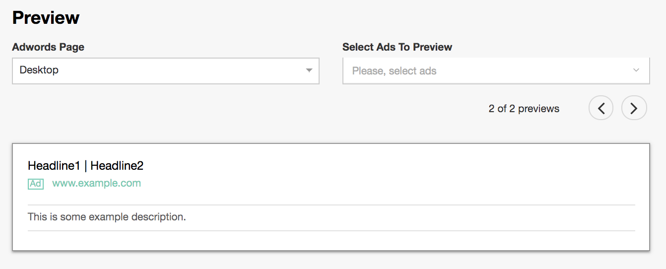Click the Desktop dropdown triangle arrow
Viewport: 666px width, 269px height.
(309, 70)
